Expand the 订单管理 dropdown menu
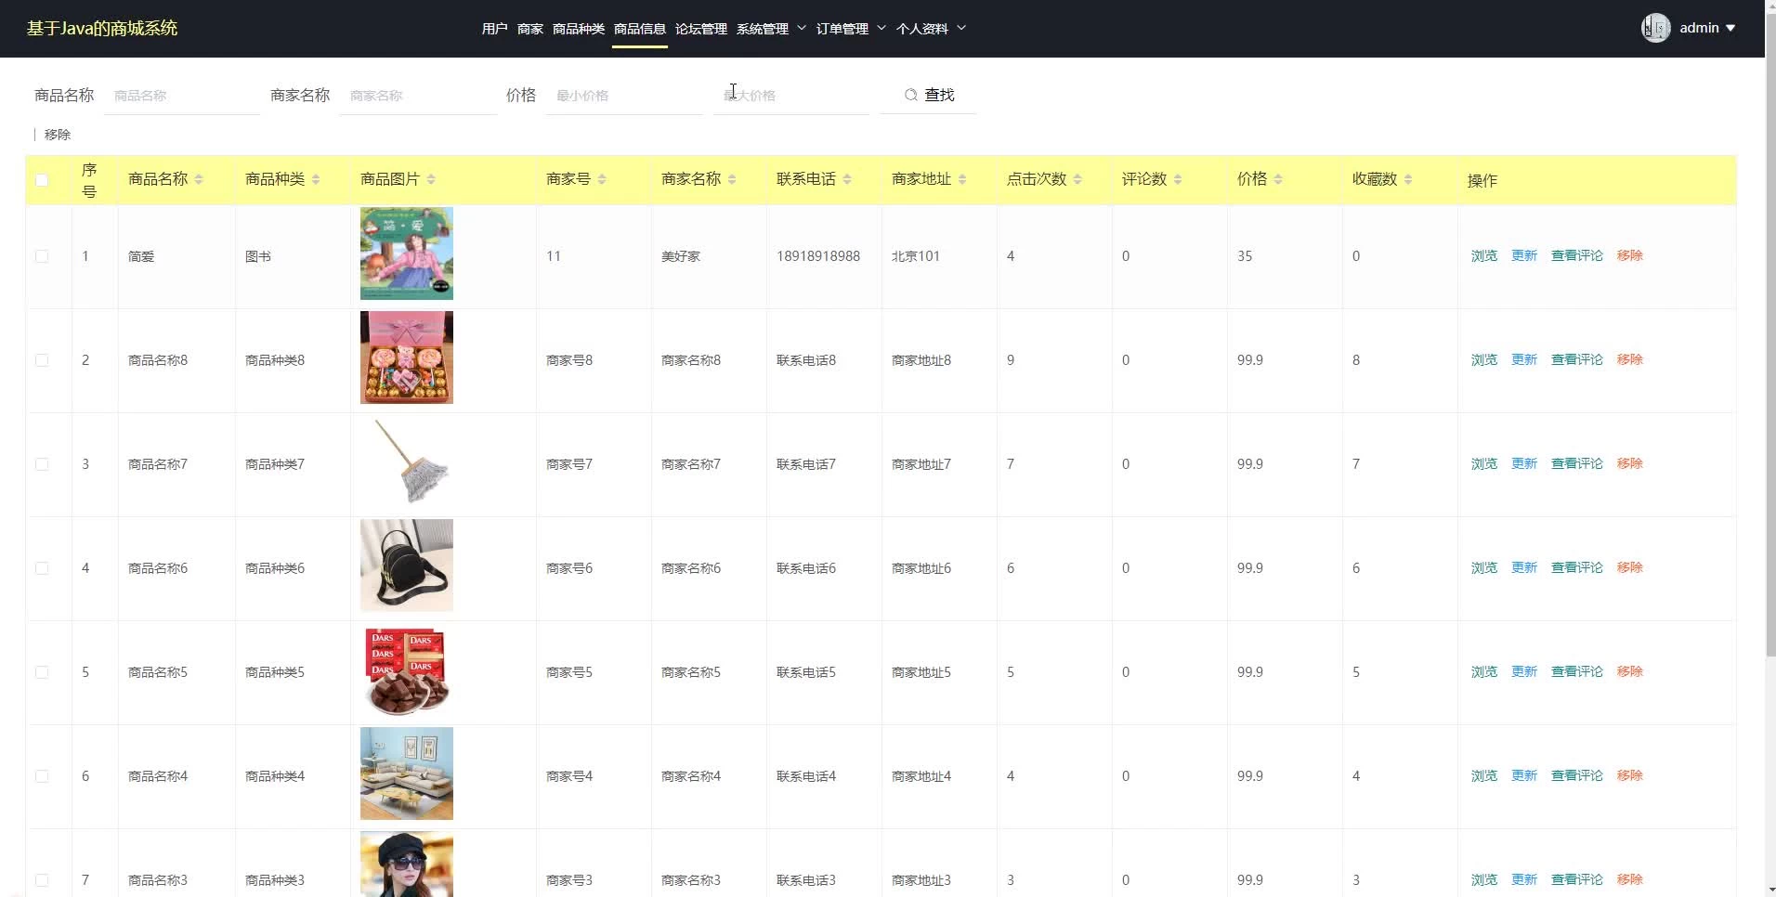 point(851,29)
